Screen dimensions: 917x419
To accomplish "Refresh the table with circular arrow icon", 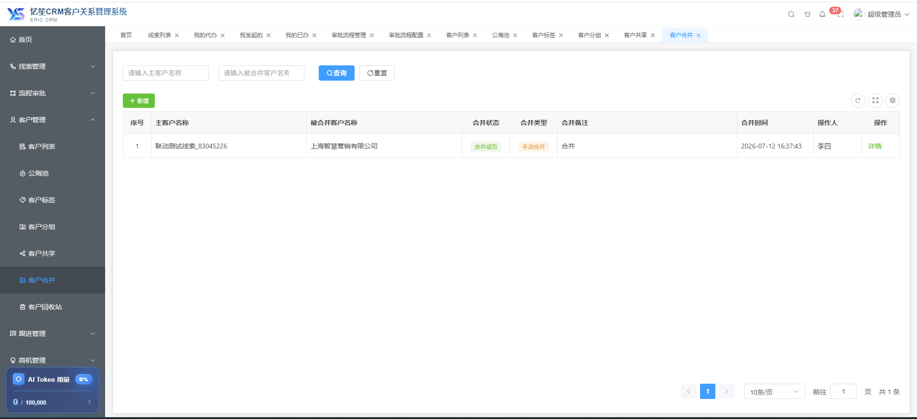I will click(x=858, y=101).
